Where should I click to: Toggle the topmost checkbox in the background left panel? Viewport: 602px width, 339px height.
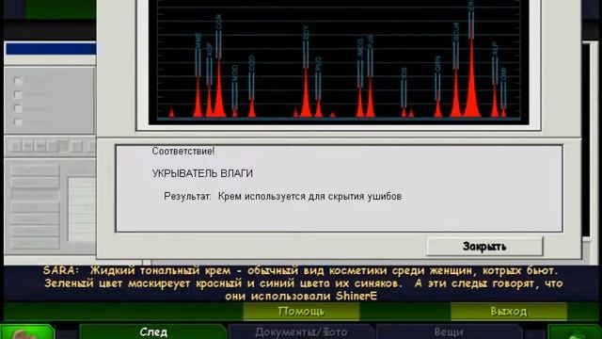17,80
